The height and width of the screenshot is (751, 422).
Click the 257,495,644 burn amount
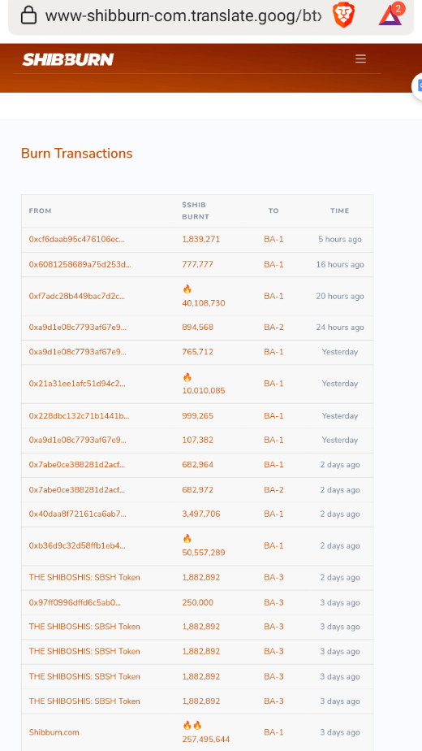[x=206, y=740]
